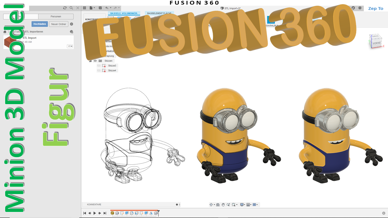388x218 pixels.
Task: Select the BASISELEMENT FLÄCHE ribbon tab
Action: pyautogui.click(x=159, y=13)
